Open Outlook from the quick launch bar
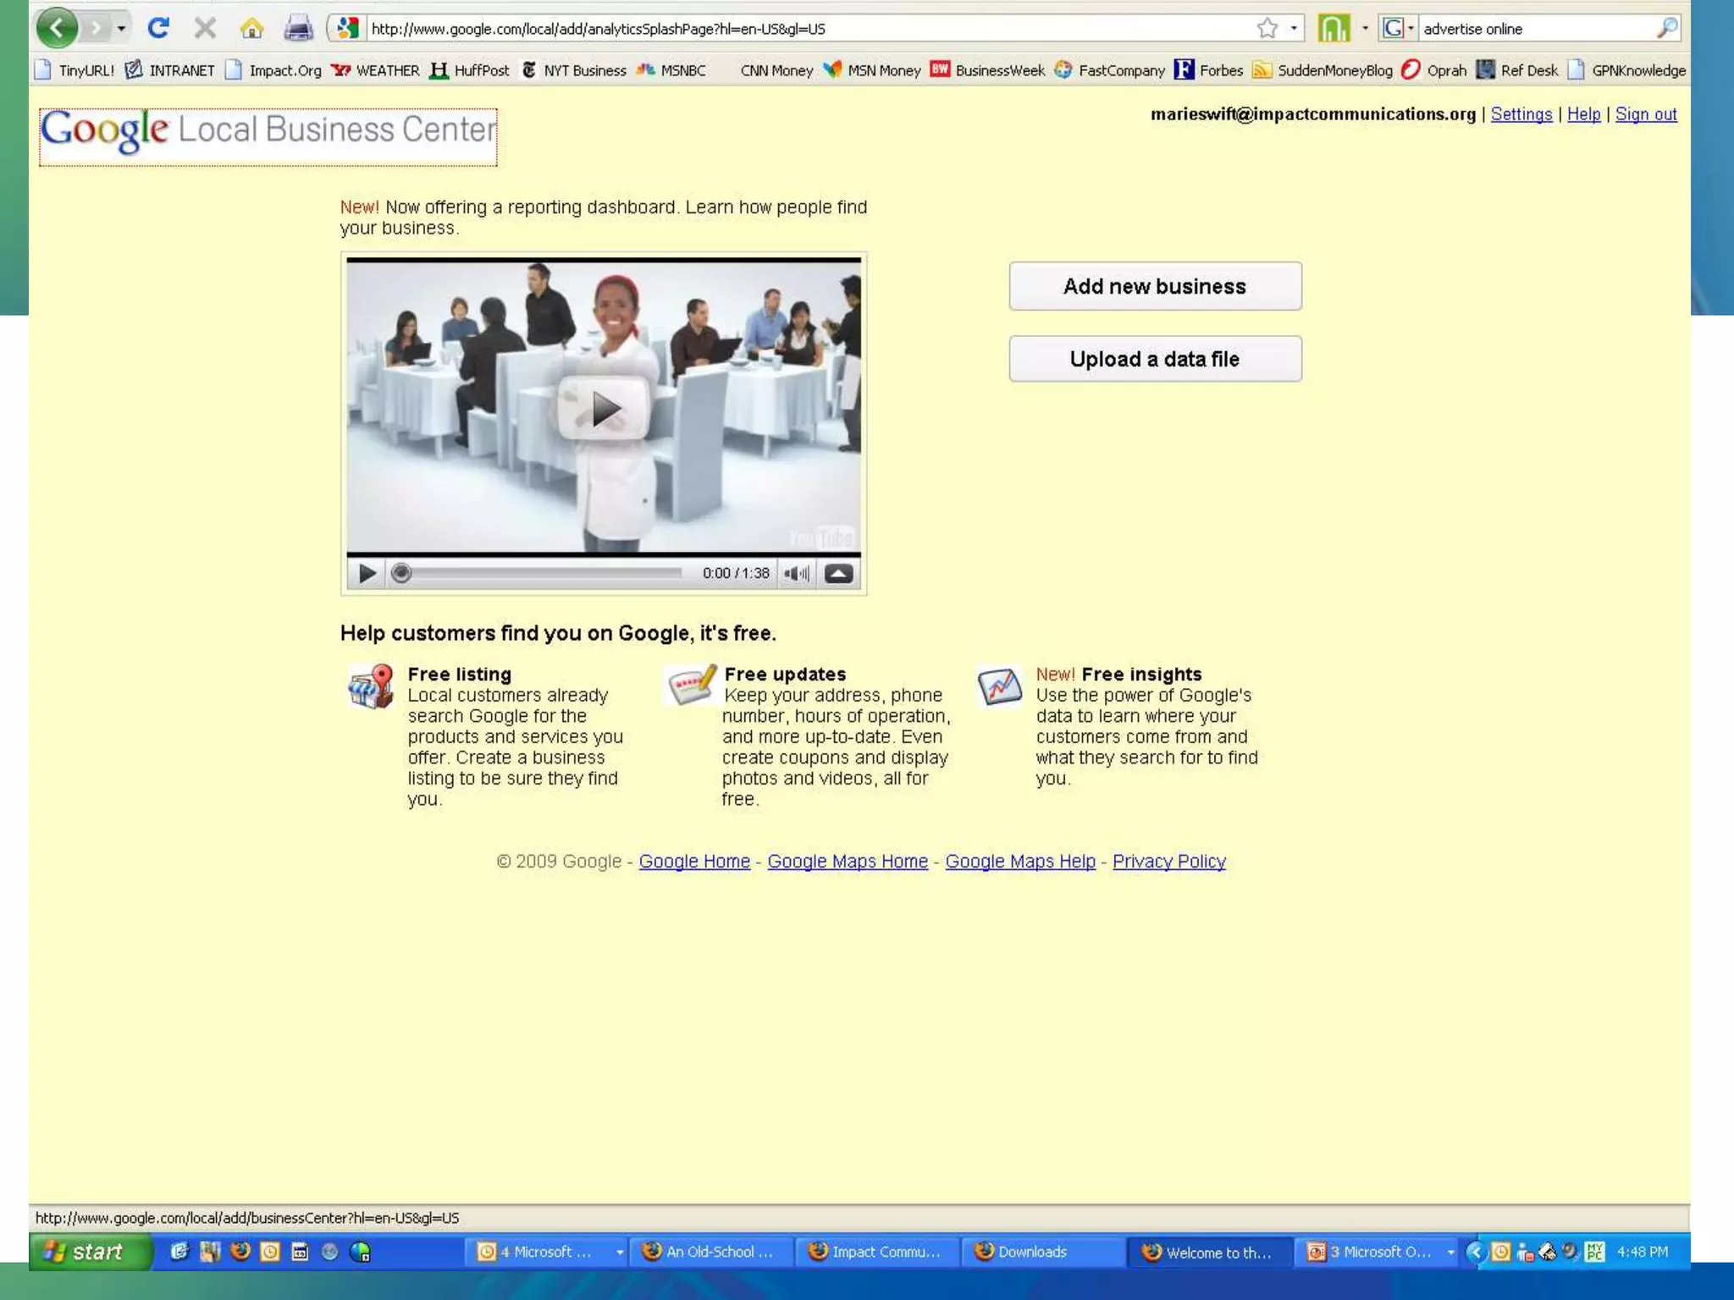The height and width of the screenshot is (1300, 1734). point(270,1252)
